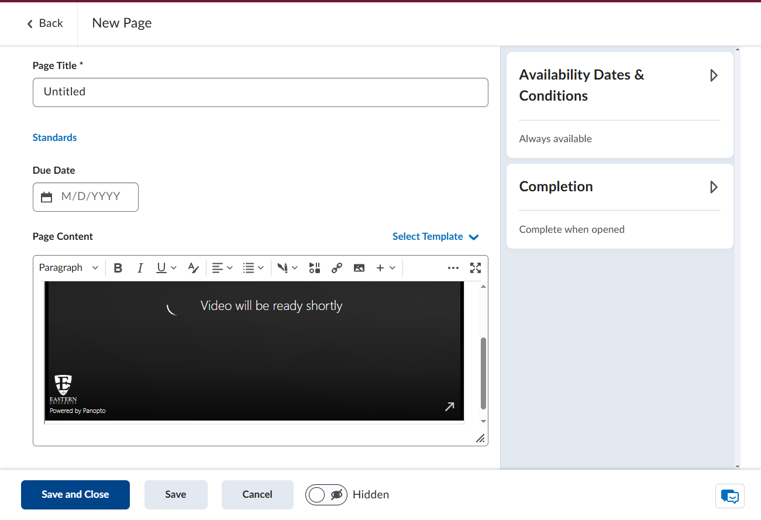Click the 'Always available' status text
The image size is (761, 520).
click(556, 139)
